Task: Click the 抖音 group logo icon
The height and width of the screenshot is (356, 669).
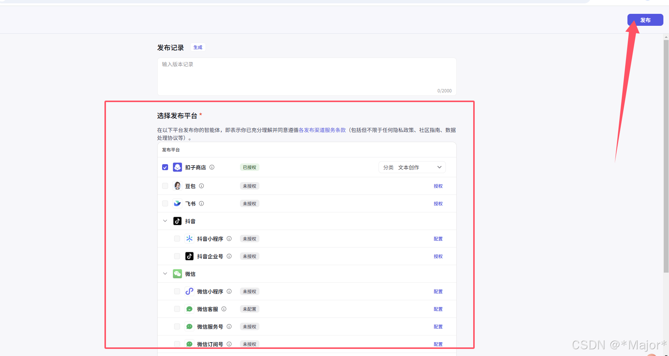Action: tap(177, 221)
